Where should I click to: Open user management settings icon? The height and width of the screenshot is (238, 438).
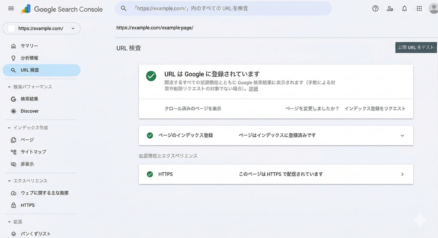[x=390, y=9]
